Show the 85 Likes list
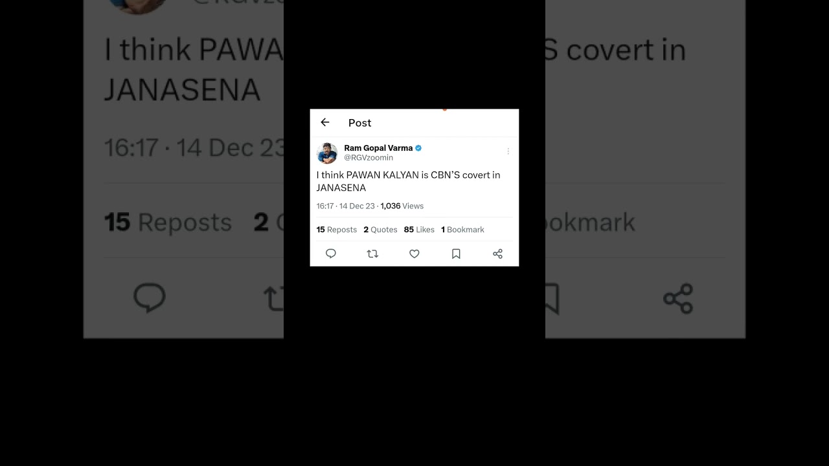The width and height of the screenshot is (829, 466). click(419, 230)
